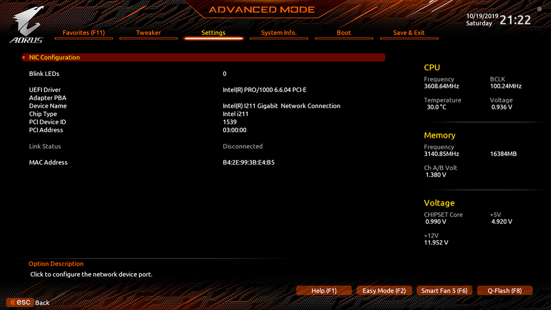Open Smart Fan 5 (F6)
Screen dimensions: 551x310
click(445, 291)
